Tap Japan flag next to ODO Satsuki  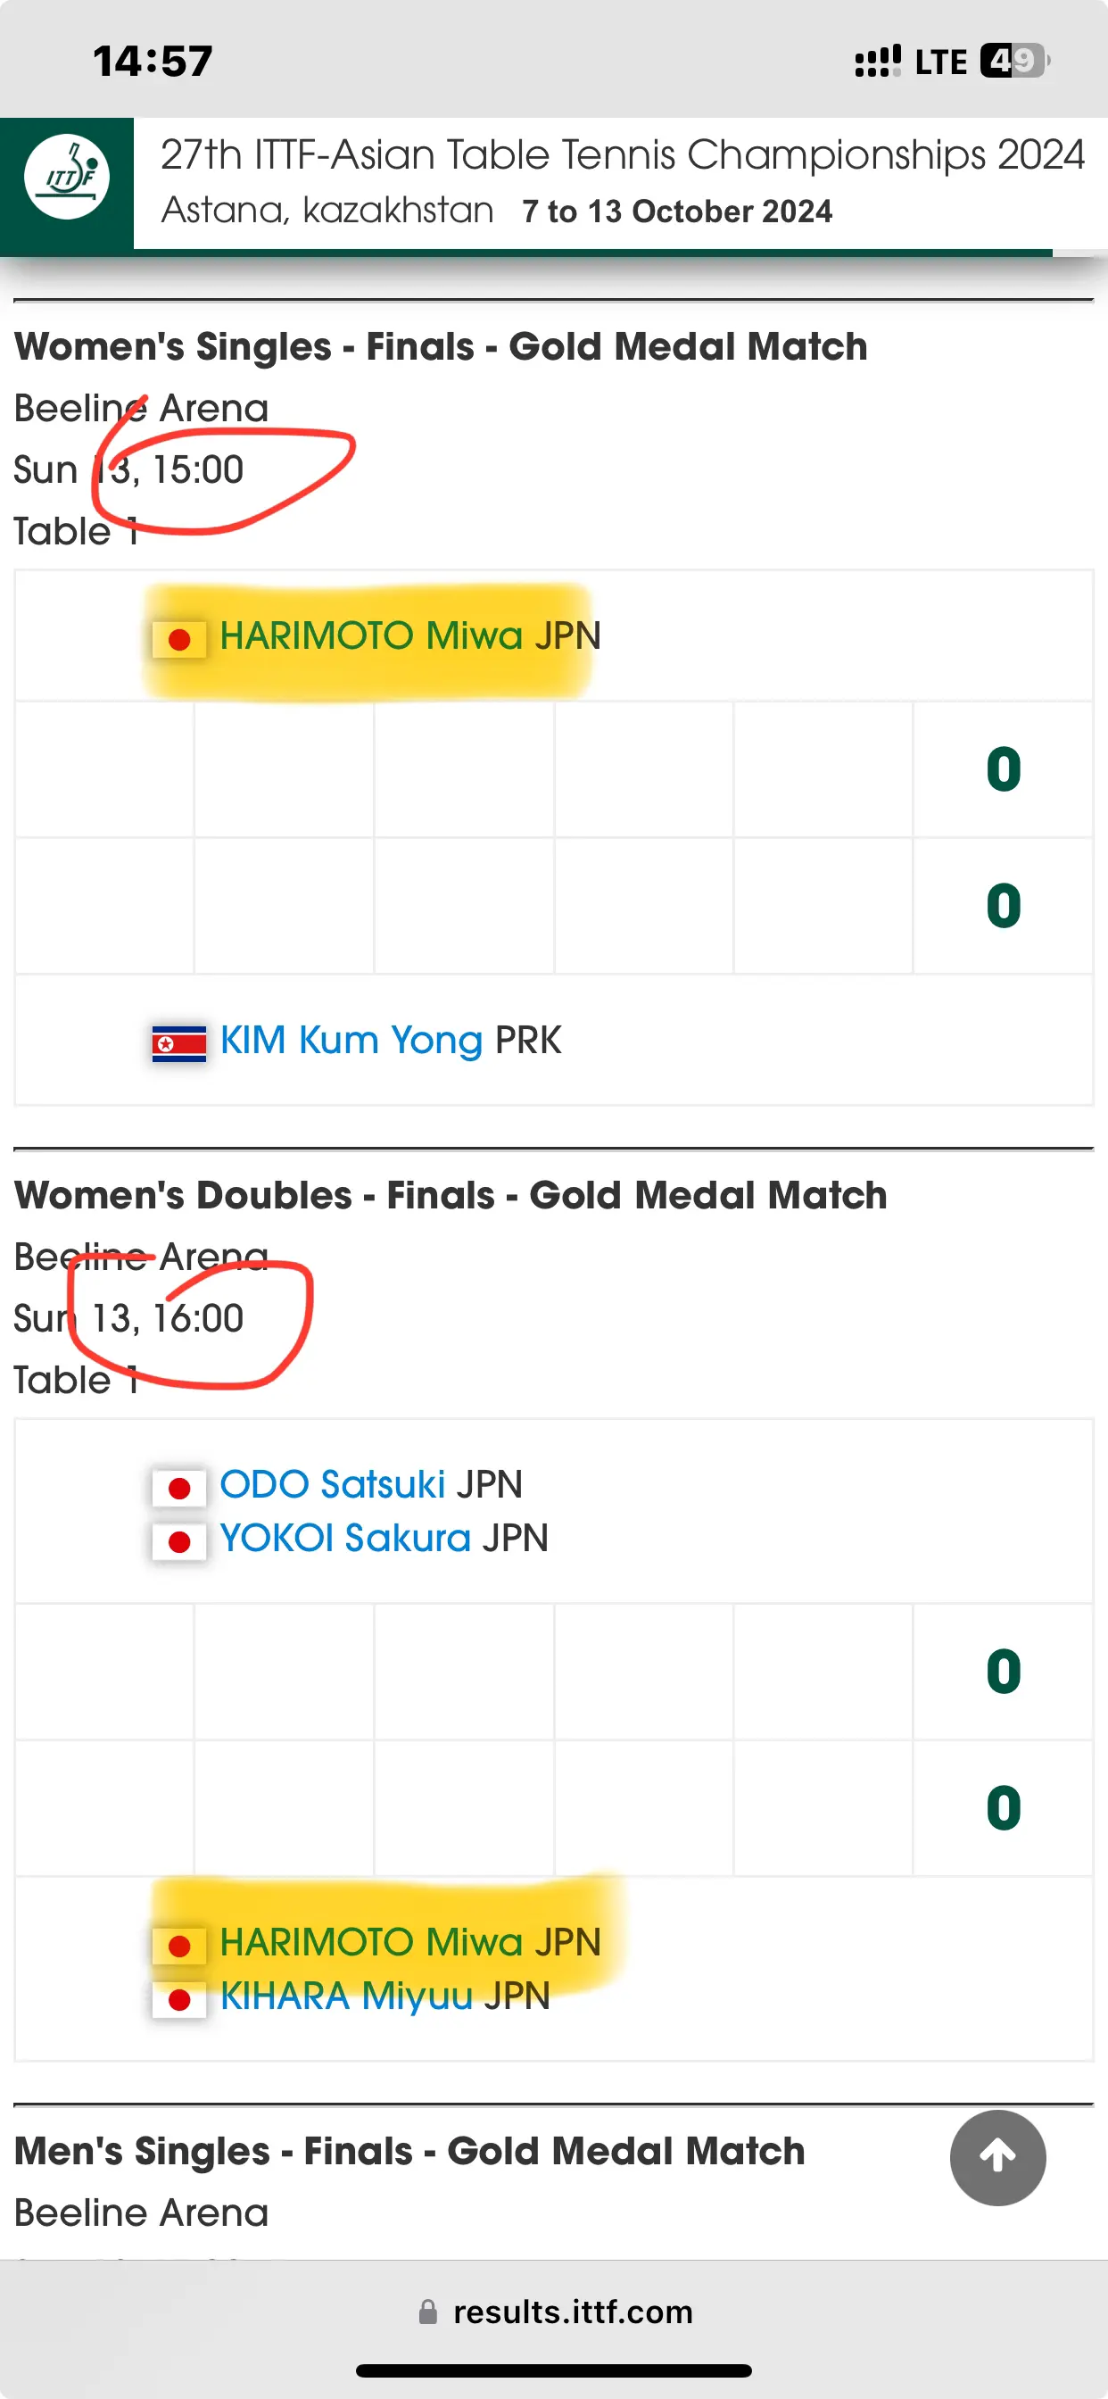(178, 1487)
